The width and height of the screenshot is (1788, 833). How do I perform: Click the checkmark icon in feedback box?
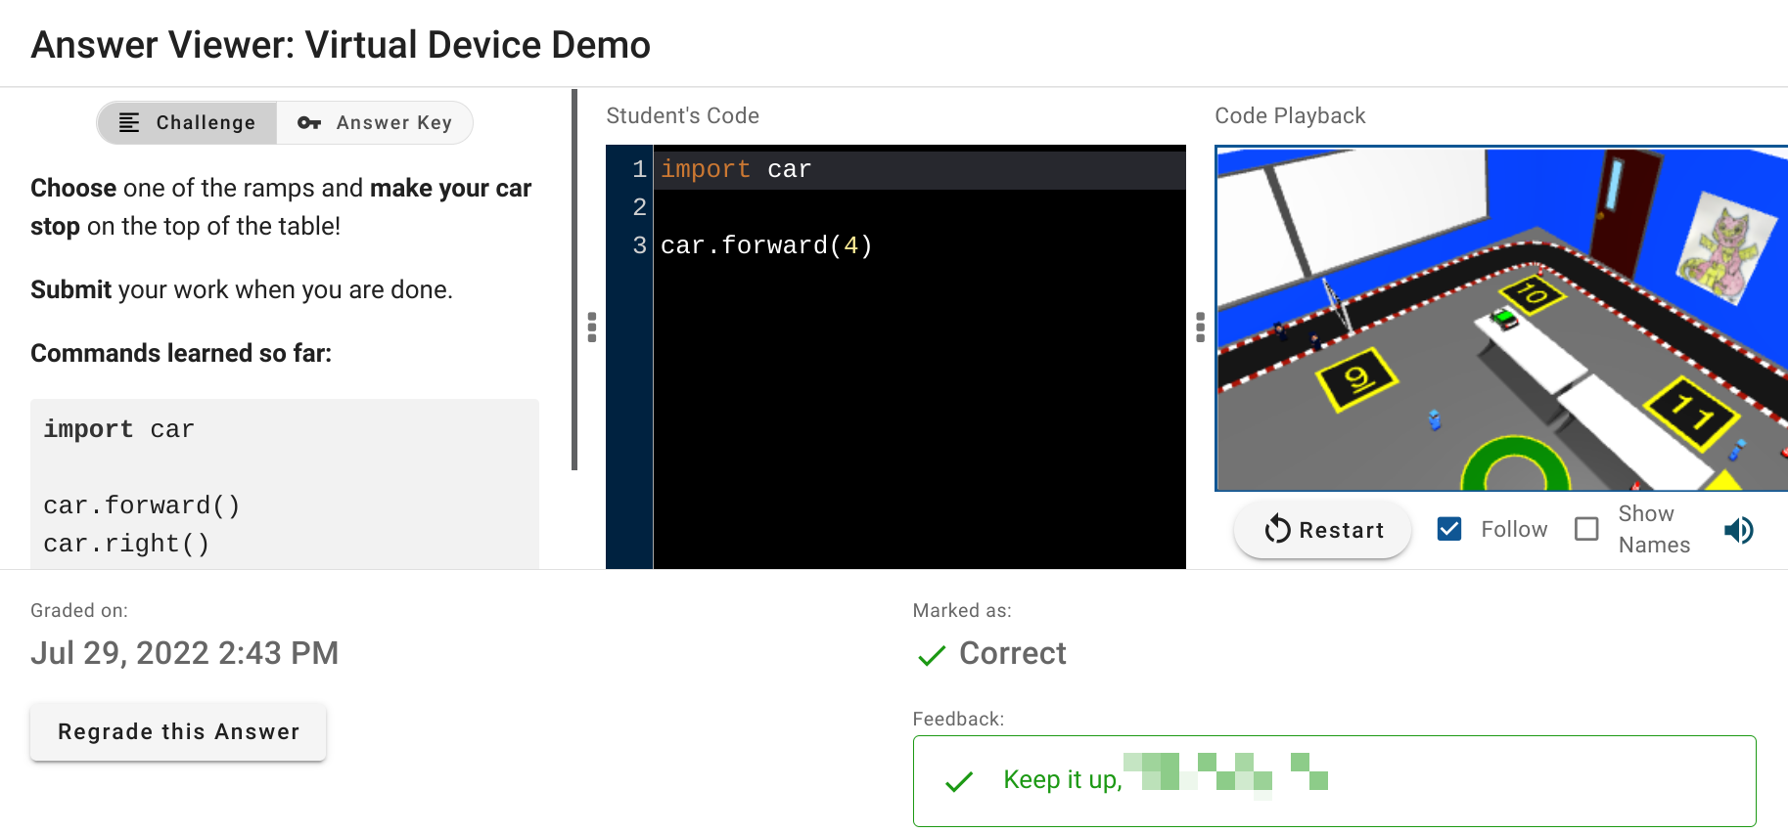959,781
